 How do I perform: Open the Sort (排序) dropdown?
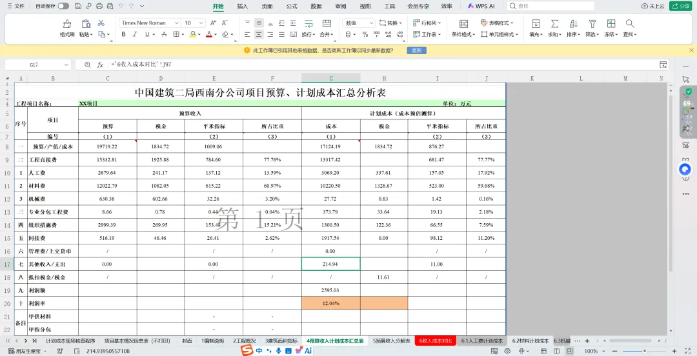click(574, 28)
